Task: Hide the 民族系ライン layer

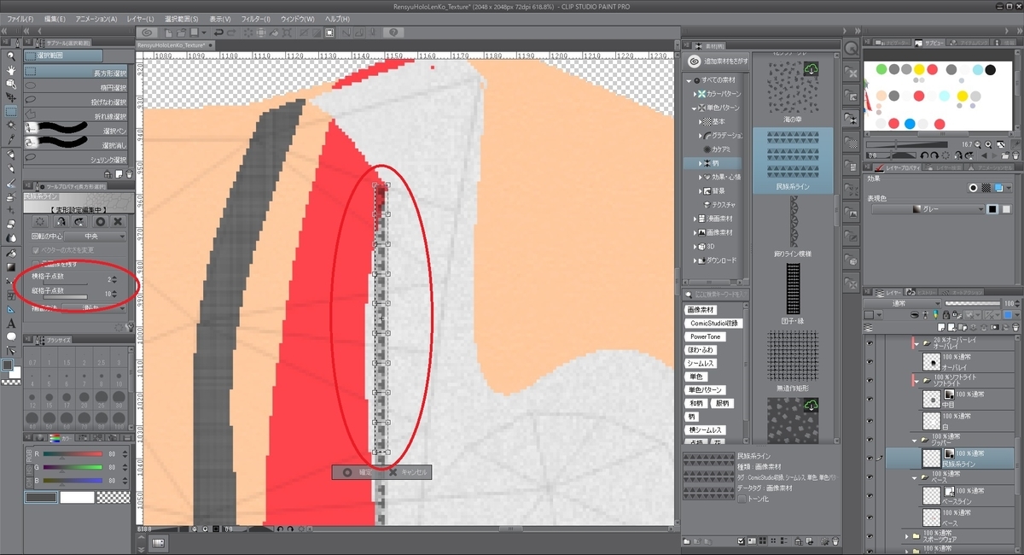Action: click(870, 457)
